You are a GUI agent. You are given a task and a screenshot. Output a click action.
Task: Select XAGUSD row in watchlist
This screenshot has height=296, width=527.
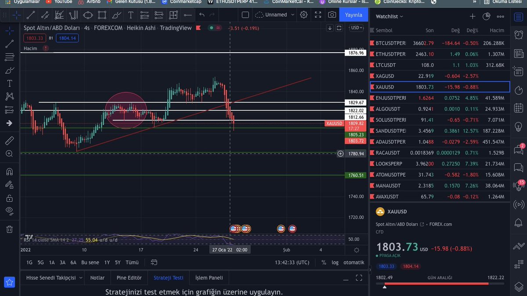point(440,76)
